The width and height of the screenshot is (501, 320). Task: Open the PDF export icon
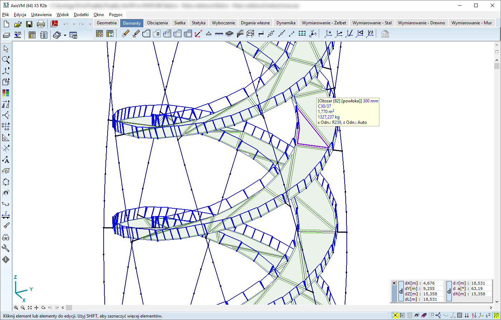click(54, 24)
